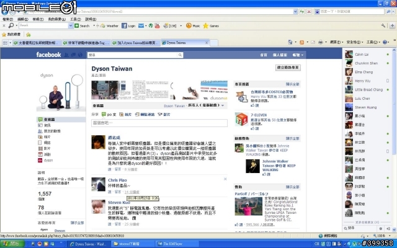Open Chris Piao's profile link
This screenshot has width=397, height=248.
click(x=117, y=180)
